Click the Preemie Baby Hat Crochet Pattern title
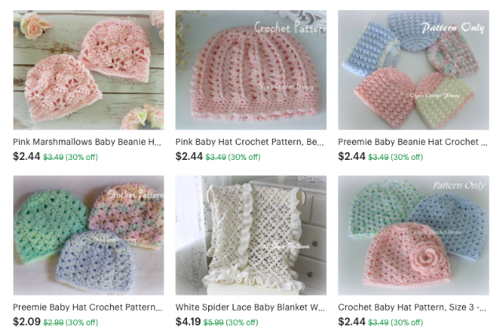Viewport: 503px width, 334px height. point(87,307)
